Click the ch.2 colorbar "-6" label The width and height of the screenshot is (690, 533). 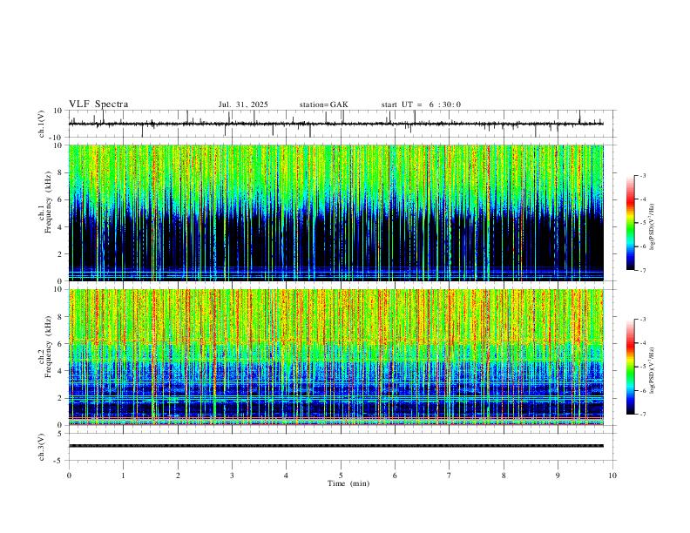(x=643, y=390)
